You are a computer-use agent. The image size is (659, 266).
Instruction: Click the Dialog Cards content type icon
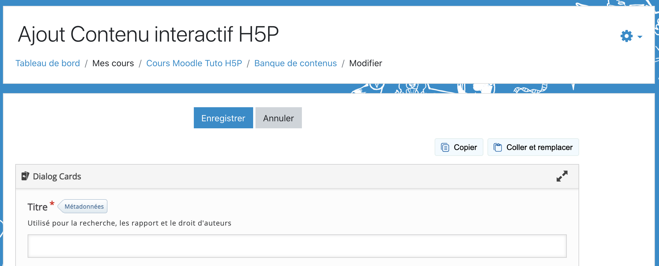pyautogui.click(x=25, y=176)
